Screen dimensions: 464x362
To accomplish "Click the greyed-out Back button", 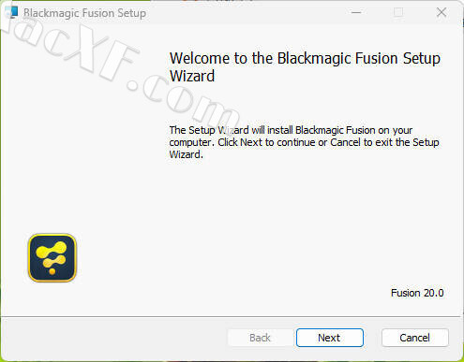I will 260,338.
